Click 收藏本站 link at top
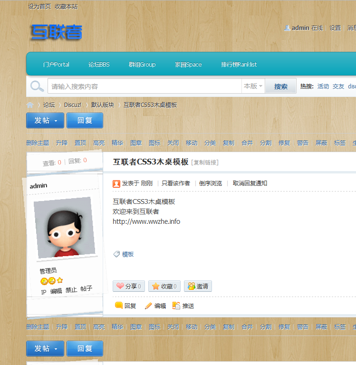Image resolution: width=356 pixels, height=365 pixels. 66,7
